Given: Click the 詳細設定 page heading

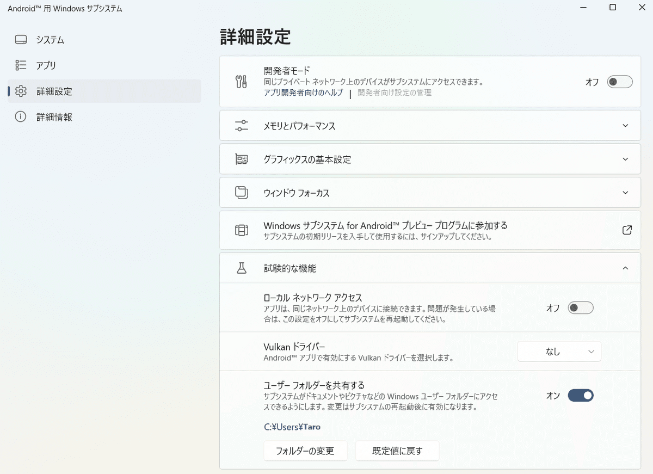Looking at the screenshot, I should [x=255, y=37].
